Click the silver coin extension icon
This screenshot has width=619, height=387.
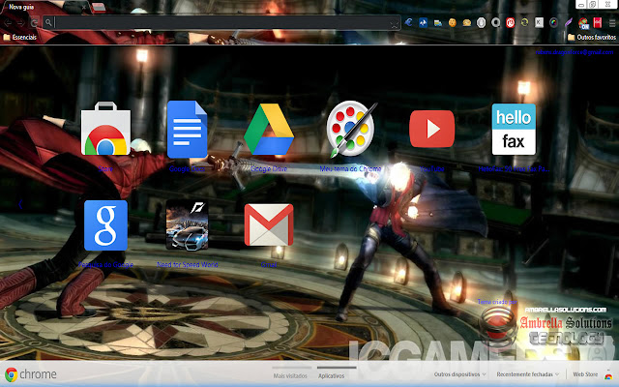[482, 23]
